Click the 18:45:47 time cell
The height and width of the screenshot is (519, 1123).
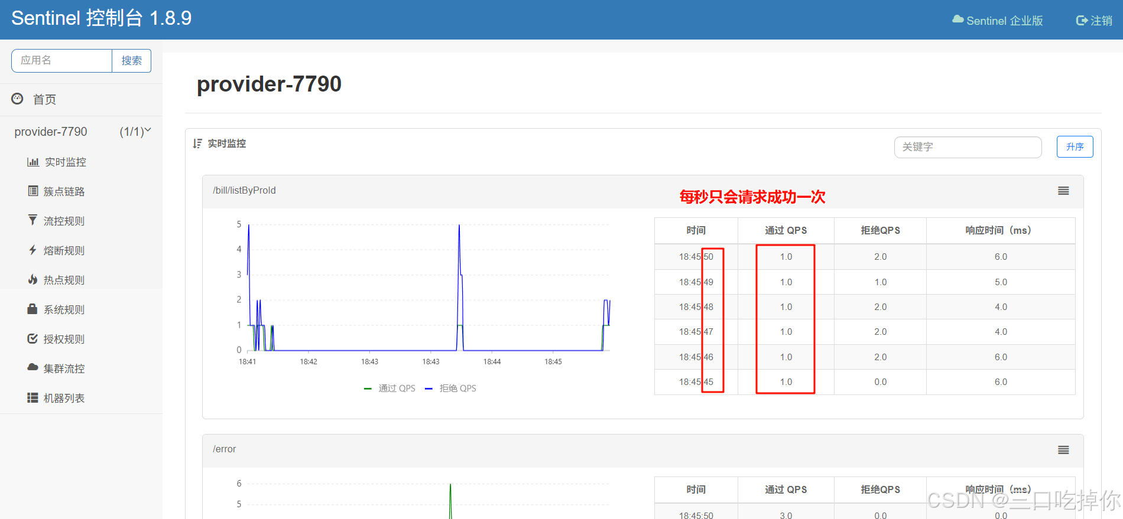click(696, 332)
